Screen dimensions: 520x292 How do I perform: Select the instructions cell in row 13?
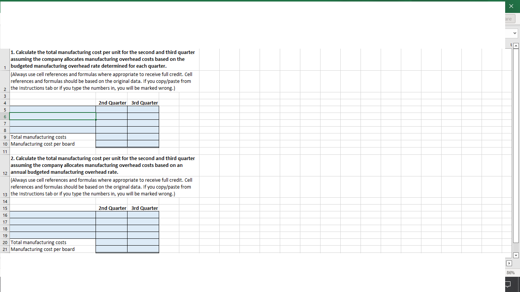[101, 187]
